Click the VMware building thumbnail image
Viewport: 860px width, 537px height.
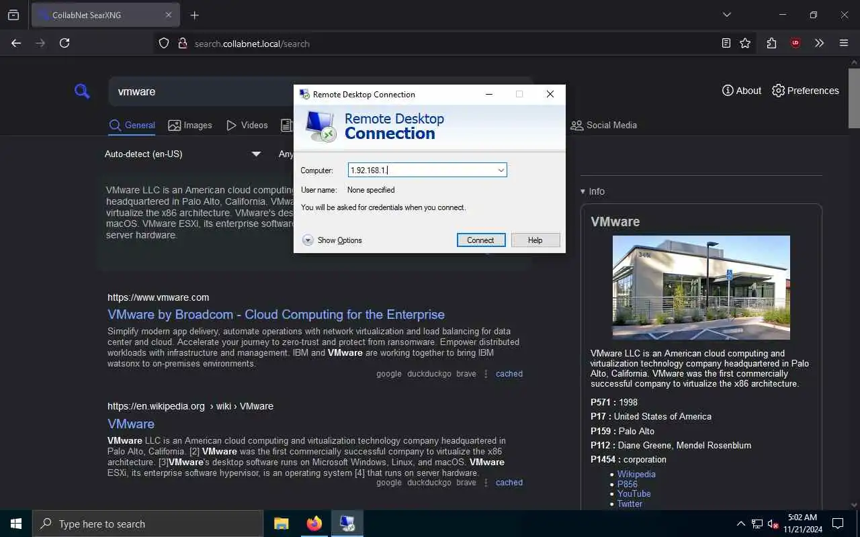[701, 287]
